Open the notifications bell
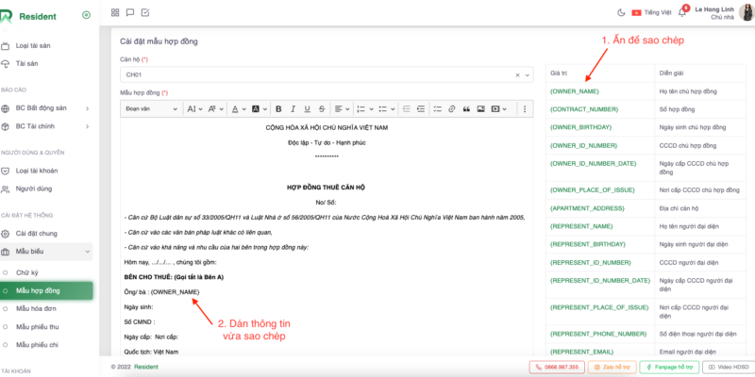The image size is (755, 377). click(681, 12)
